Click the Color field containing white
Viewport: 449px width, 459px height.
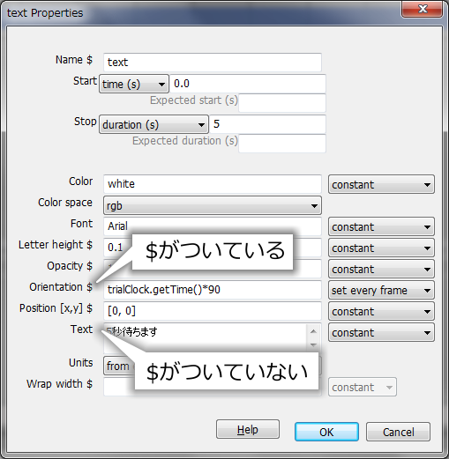(x=213, y=184)
